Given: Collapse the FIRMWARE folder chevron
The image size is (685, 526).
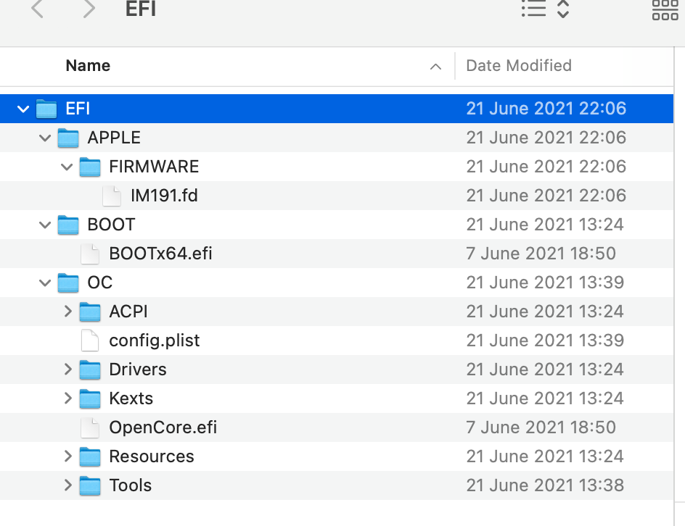Looking at the screenshot, I should pos(67,167).
